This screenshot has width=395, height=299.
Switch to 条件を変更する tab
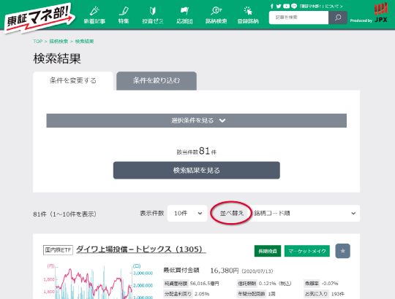point(73,81)
